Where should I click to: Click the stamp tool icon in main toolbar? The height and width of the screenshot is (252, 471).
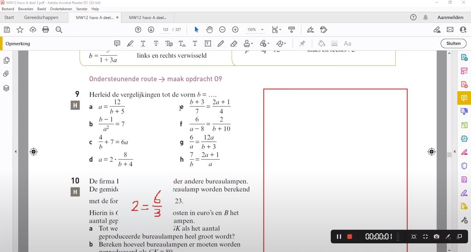pyautogui.click(x=324, y=30)
